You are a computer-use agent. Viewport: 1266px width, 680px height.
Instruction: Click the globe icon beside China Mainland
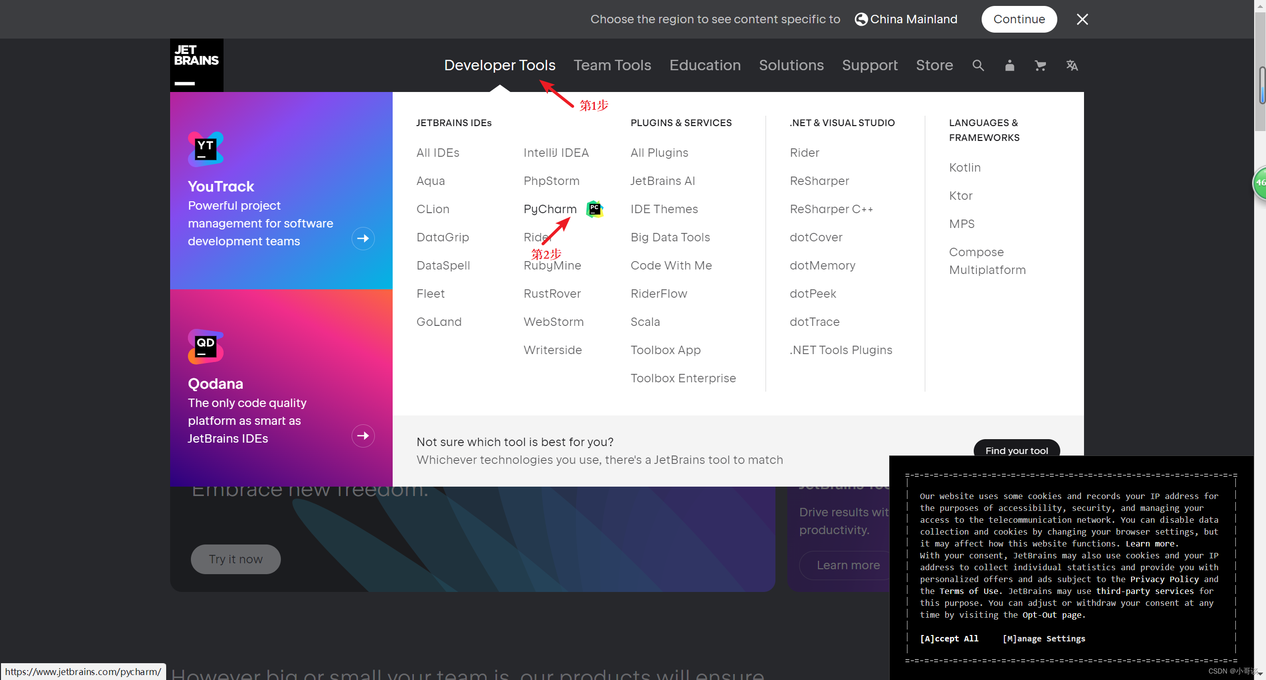click(861, 19)
